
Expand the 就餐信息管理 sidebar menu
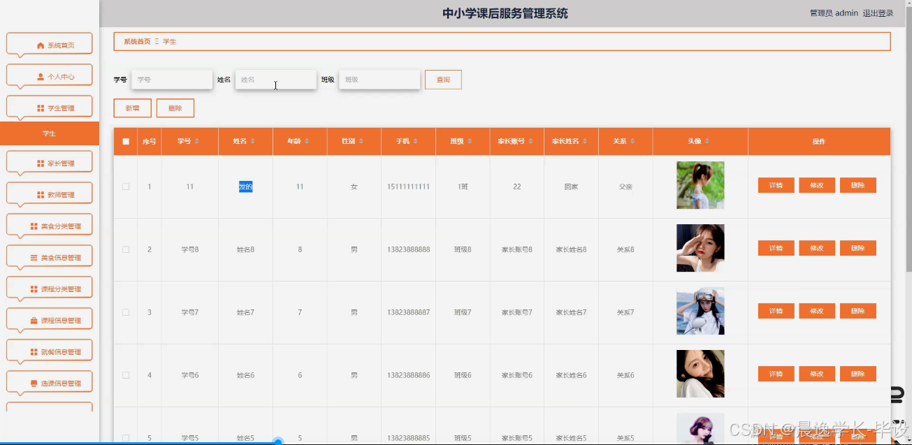point(49,351)
